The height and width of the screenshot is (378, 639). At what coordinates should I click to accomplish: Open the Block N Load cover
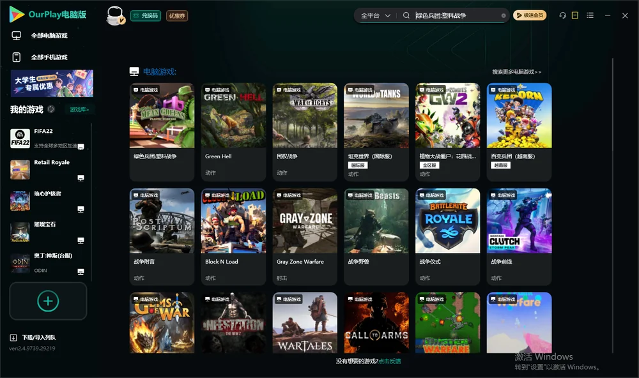233,220
